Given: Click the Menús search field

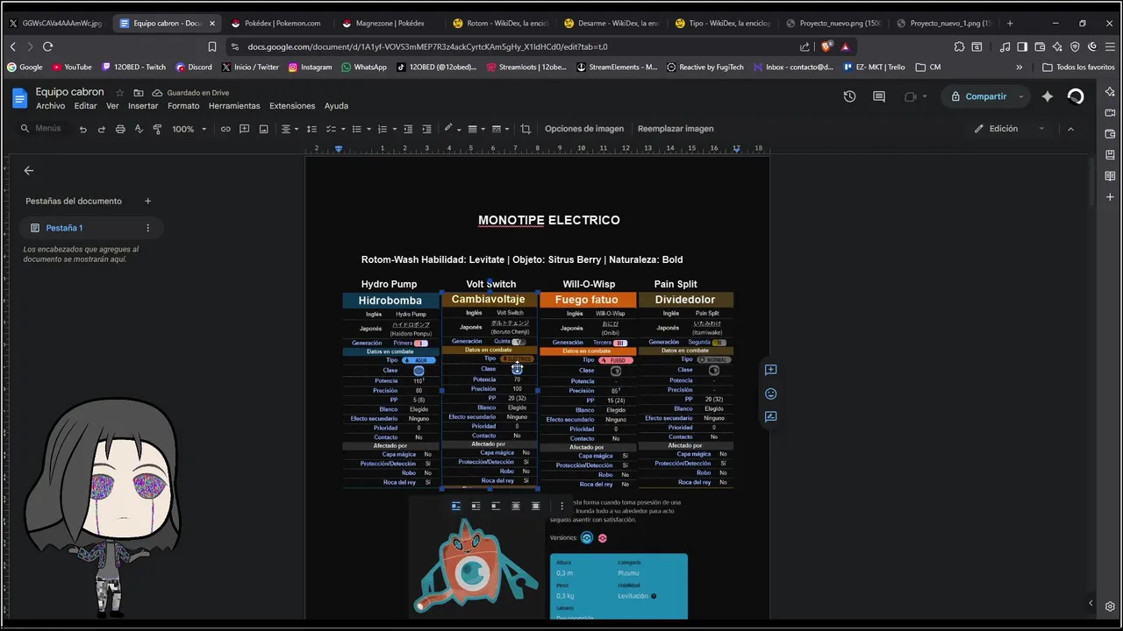Looking at the screenshot, I should 43,129.
